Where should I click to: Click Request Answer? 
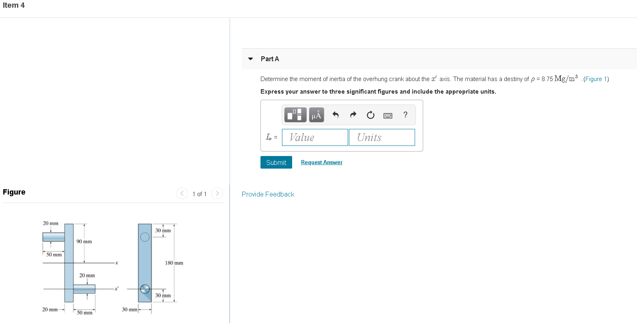[x=321, y=162]
